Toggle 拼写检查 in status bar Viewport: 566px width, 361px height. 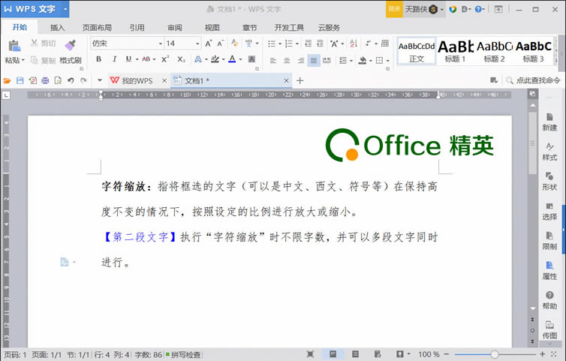[183, 354]
